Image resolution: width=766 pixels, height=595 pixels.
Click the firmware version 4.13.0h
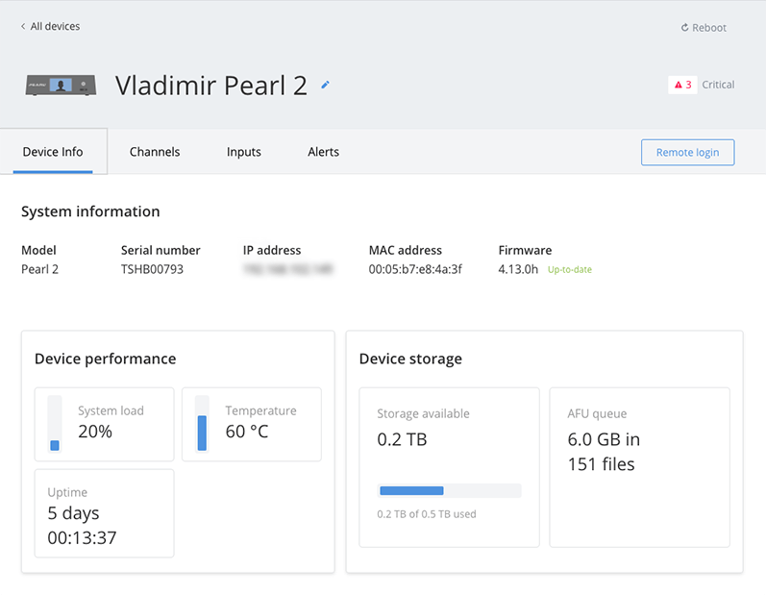pyautogui.click(x=518, y=269)
